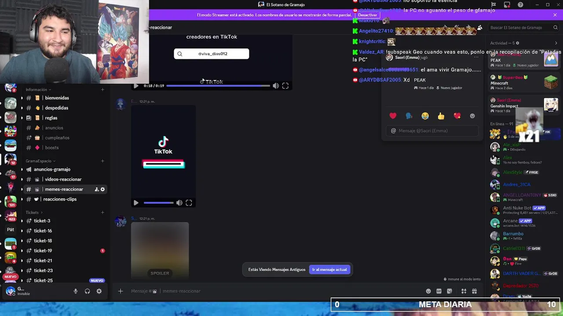
Task: React with the laughing-crying emoji
Action: coord(425,116)
